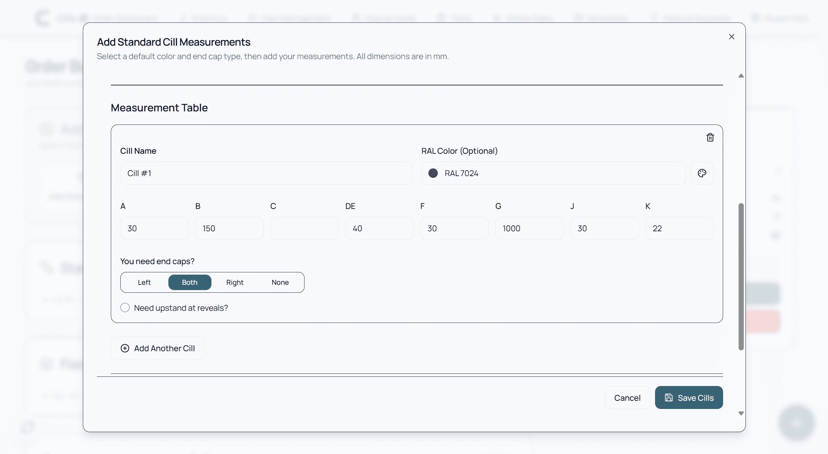This screenshot has height=454, width=828.
Task: Focus the G field showing 1000
Action: pos(529,228)
